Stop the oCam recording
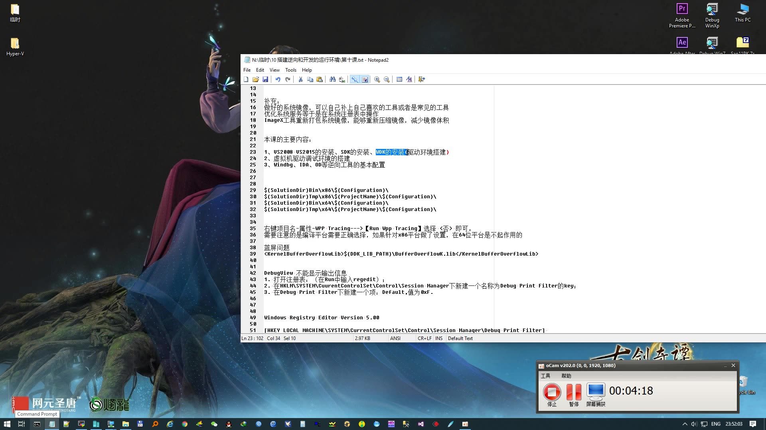The width and height of the screenshot is (766, 430). [x=552, y=393]
